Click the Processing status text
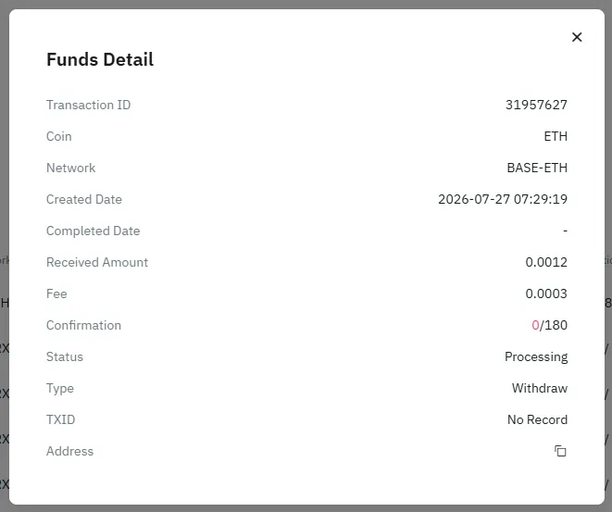 pos(536,356)
